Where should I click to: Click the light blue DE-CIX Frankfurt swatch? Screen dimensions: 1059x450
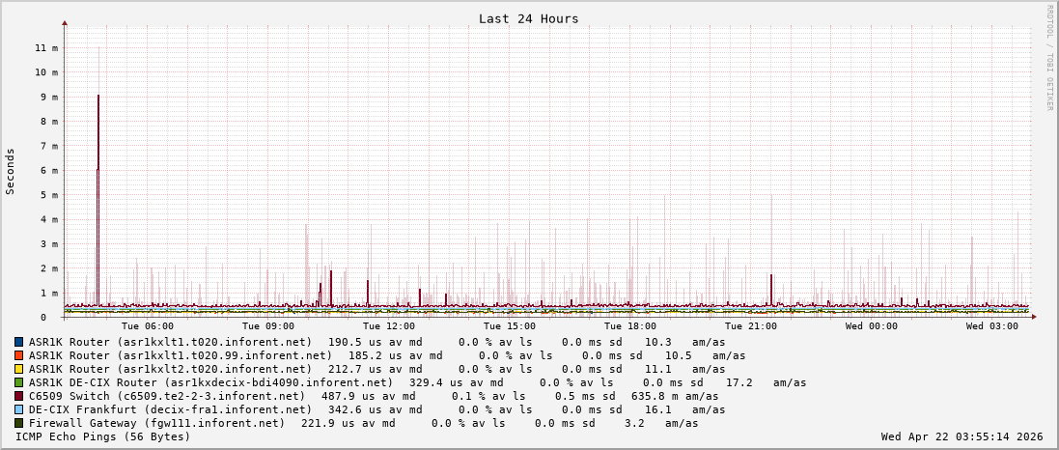(x=19, y=409)
